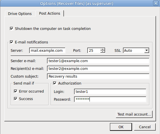Confirm settings with OK button
This screenshot has height=134, width=160.
(x=121, y=127)
